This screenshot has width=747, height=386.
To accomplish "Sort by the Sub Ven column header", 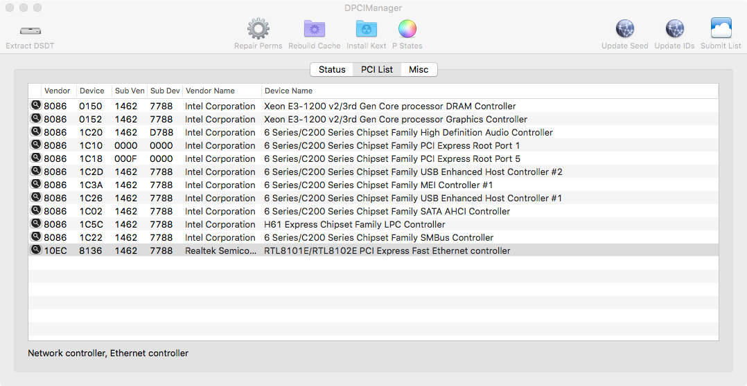I will 130,91.
